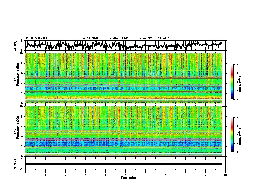254x196 pixels.
Task: Click the date label ending in "25, 2018"
Action: click(89, 38)
